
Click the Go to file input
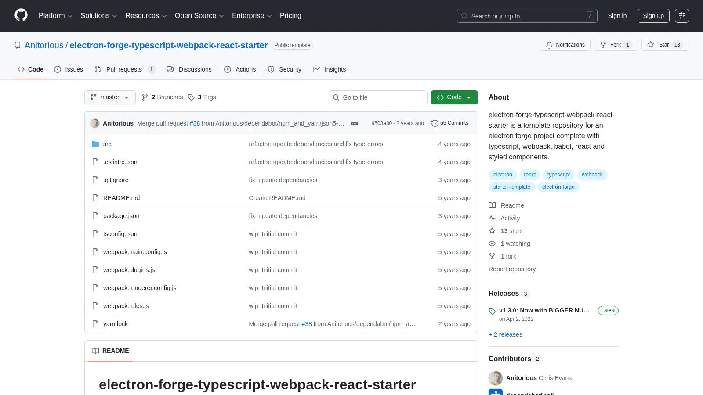pos(378,97)
